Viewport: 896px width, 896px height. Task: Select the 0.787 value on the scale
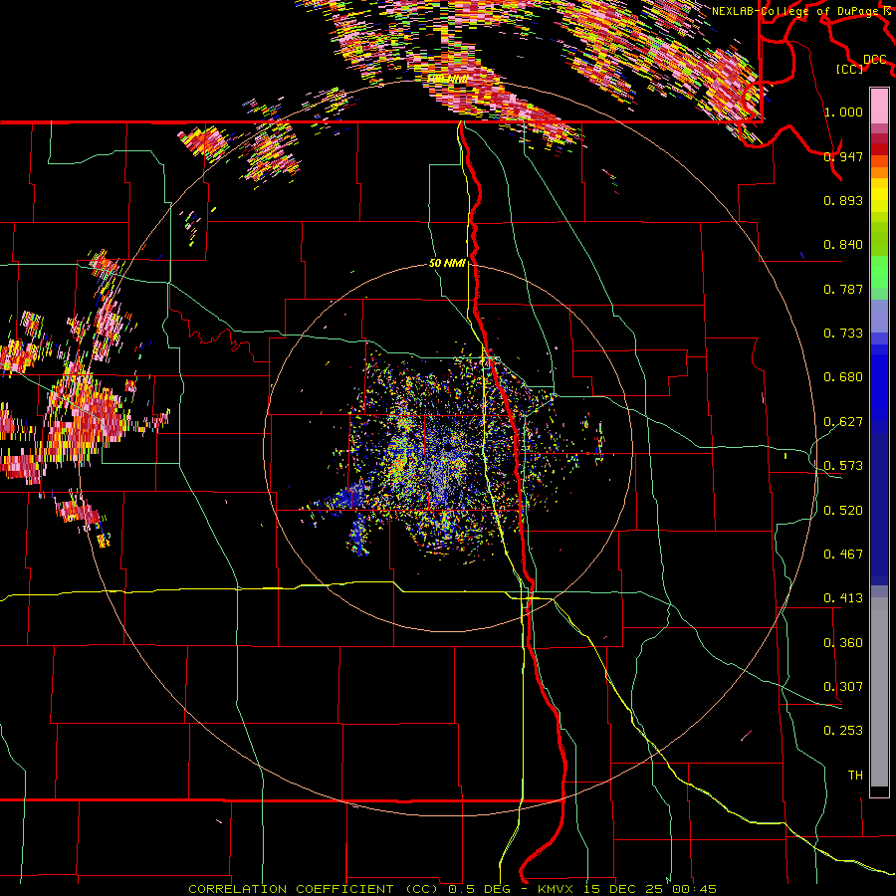pyautogui.click(x=843, y=289)
